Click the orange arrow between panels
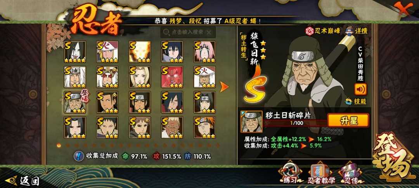Viewport: 419px width, 188px height. click(224, 87)
